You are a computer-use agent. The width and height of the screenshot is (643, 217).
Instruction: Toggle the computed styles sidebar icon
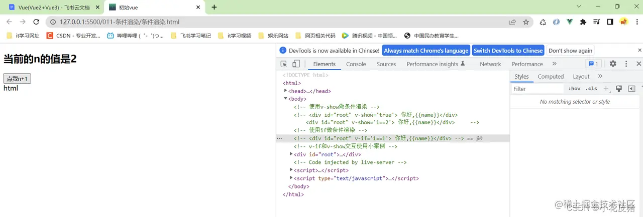(631, 88)
